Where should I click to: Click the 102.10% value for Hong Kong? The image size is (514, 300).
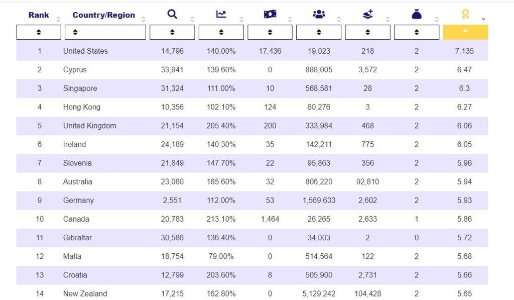(221, 107)
